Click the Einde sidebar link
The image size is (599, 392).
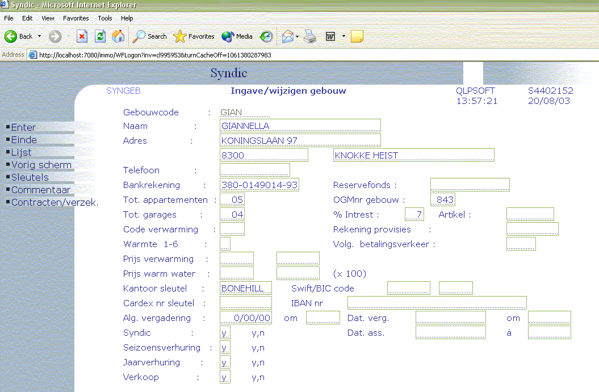24,140
